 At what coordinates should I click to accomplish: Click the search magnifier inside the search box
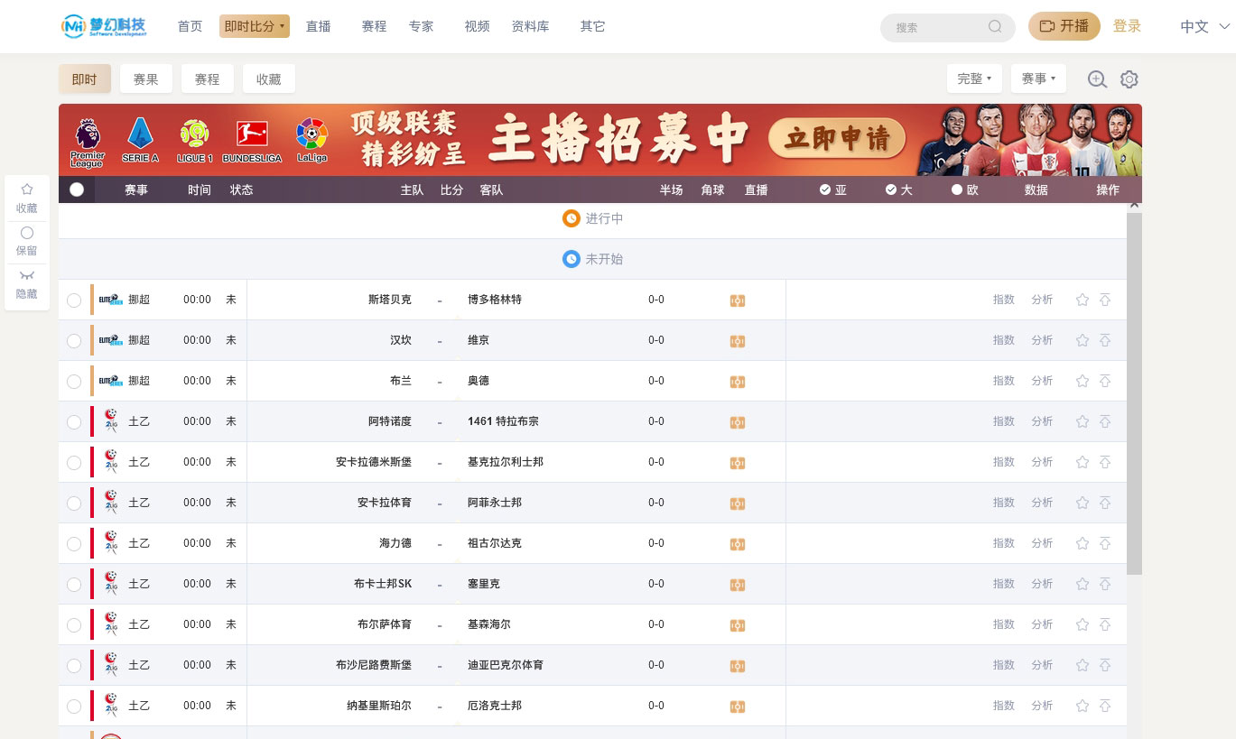pos(996,27)
